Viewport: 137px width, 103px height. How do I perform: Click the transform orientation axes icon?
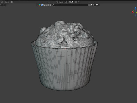tap(57, 2)
